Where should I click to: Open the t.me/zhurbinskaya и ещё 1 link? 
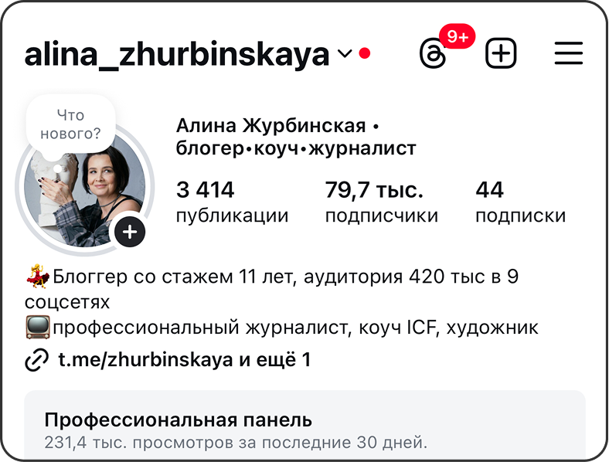(185, 359)
